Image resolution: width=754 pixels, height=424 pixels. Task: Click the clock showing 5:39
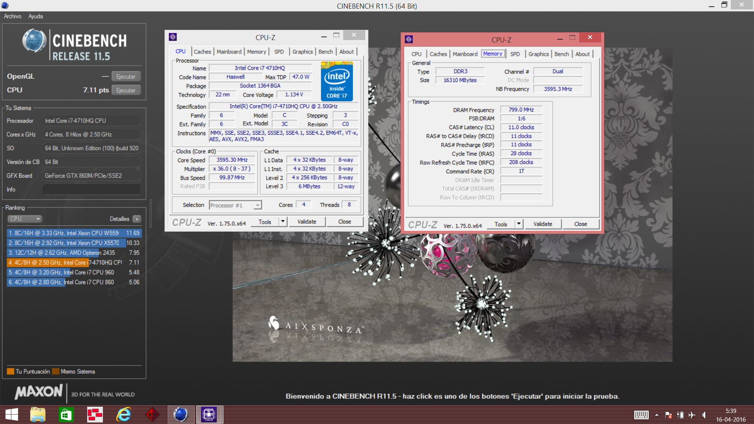730,411
